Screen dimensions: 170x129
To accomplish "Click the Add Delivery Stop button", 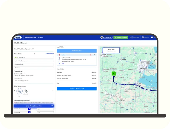I will [76, 51].
